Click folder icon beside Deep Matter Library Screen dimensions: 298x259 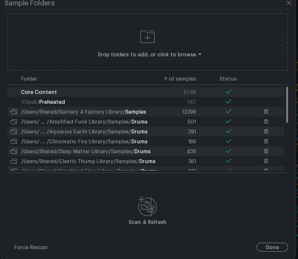(x=13, y=151)
